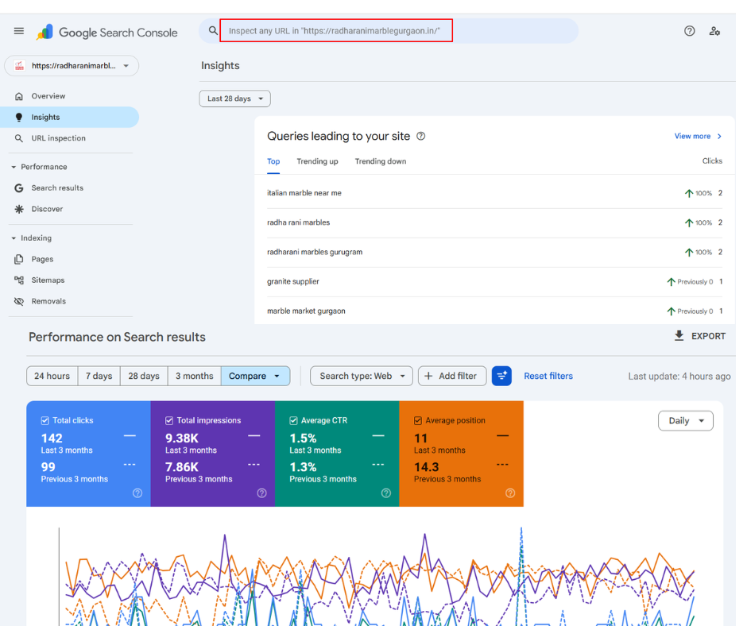Switch to the Trending up tab
This screenshot has height=626, width=747.
[x=317, y=161]
